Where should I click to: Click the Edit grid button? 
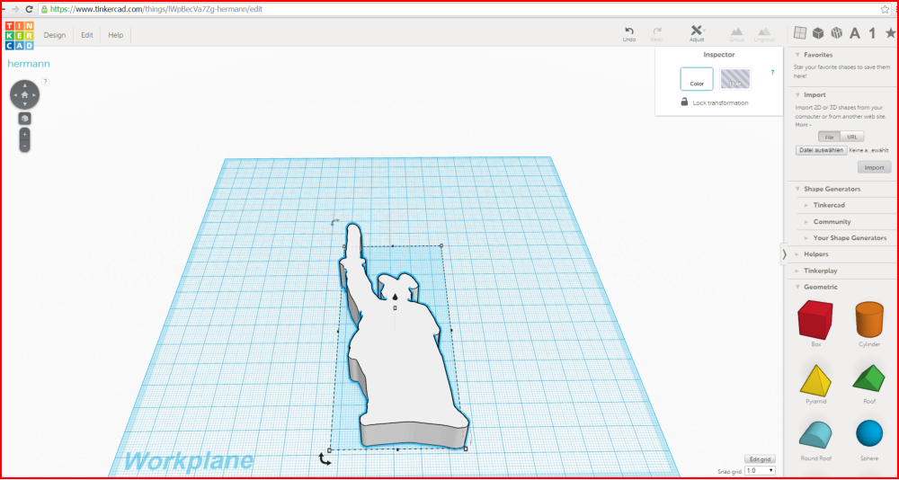(760, 459)
